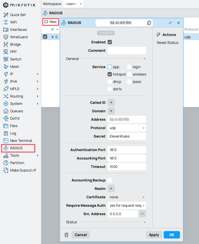
Task: Select the Bridge icon in sidebar
Action: click(6, 44)
